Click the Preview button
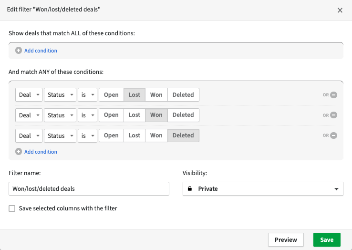352x250 pixels. (x=286, y=240)
